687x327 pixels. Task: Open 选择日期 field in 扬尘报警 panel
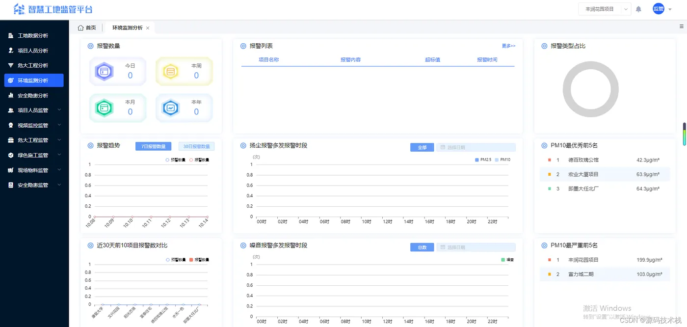coord(476,147)
